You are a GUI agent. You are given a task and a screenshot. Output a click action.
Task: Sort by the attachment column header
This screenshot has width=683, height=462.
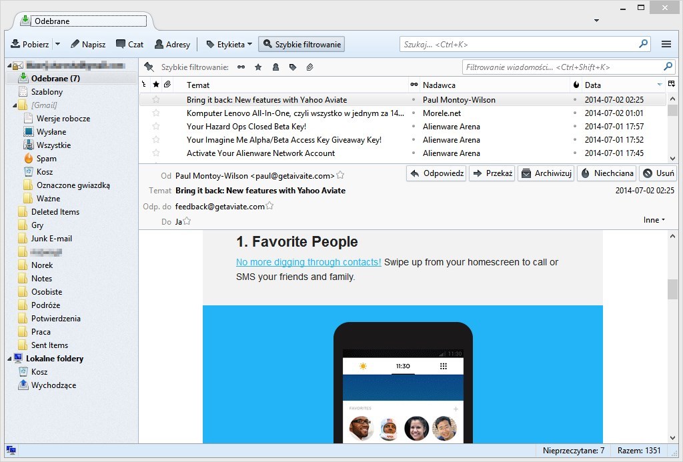[167, 85]
